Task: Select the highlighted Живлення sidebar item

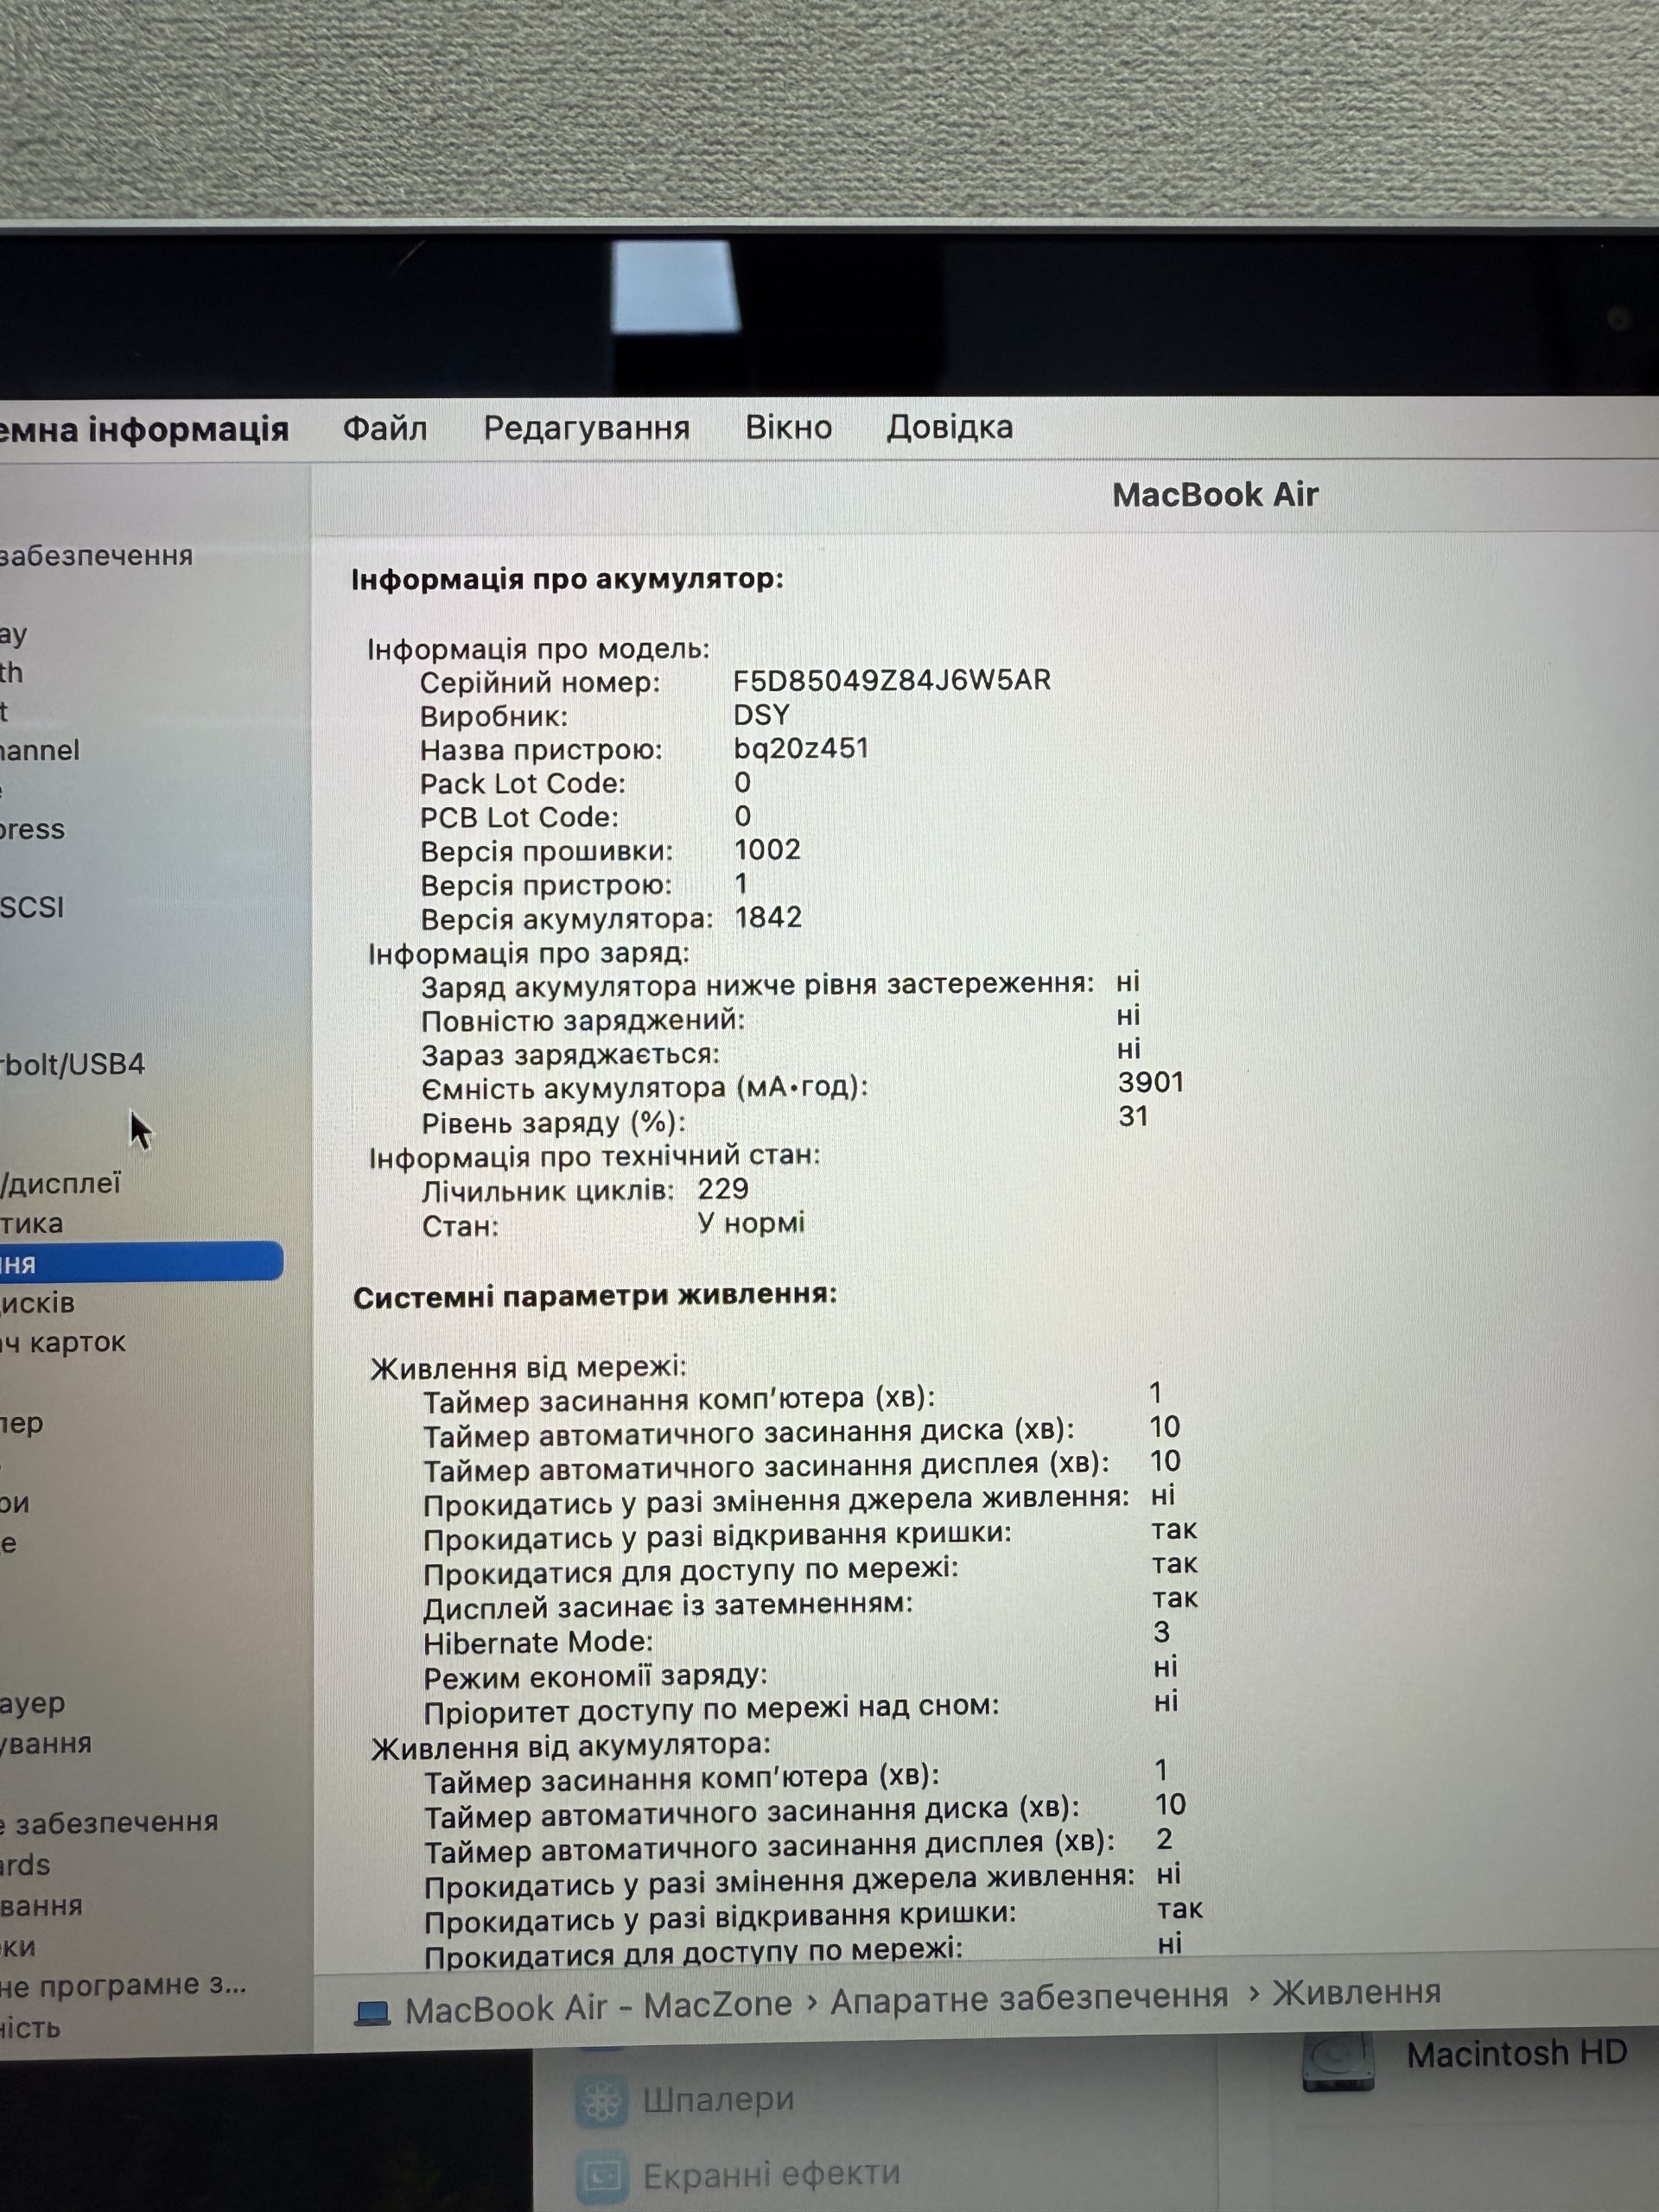Action: 140,1263
